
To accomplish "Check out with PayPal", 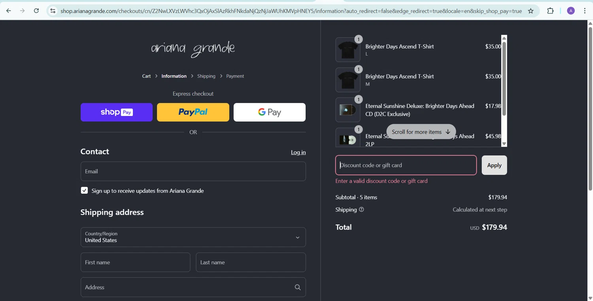I will (x=193, y=112).
